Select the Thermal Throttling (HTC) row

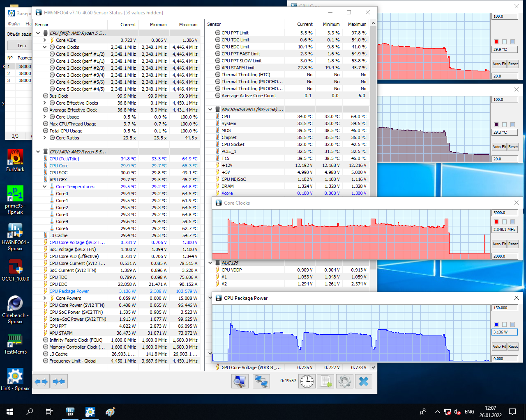288,75
